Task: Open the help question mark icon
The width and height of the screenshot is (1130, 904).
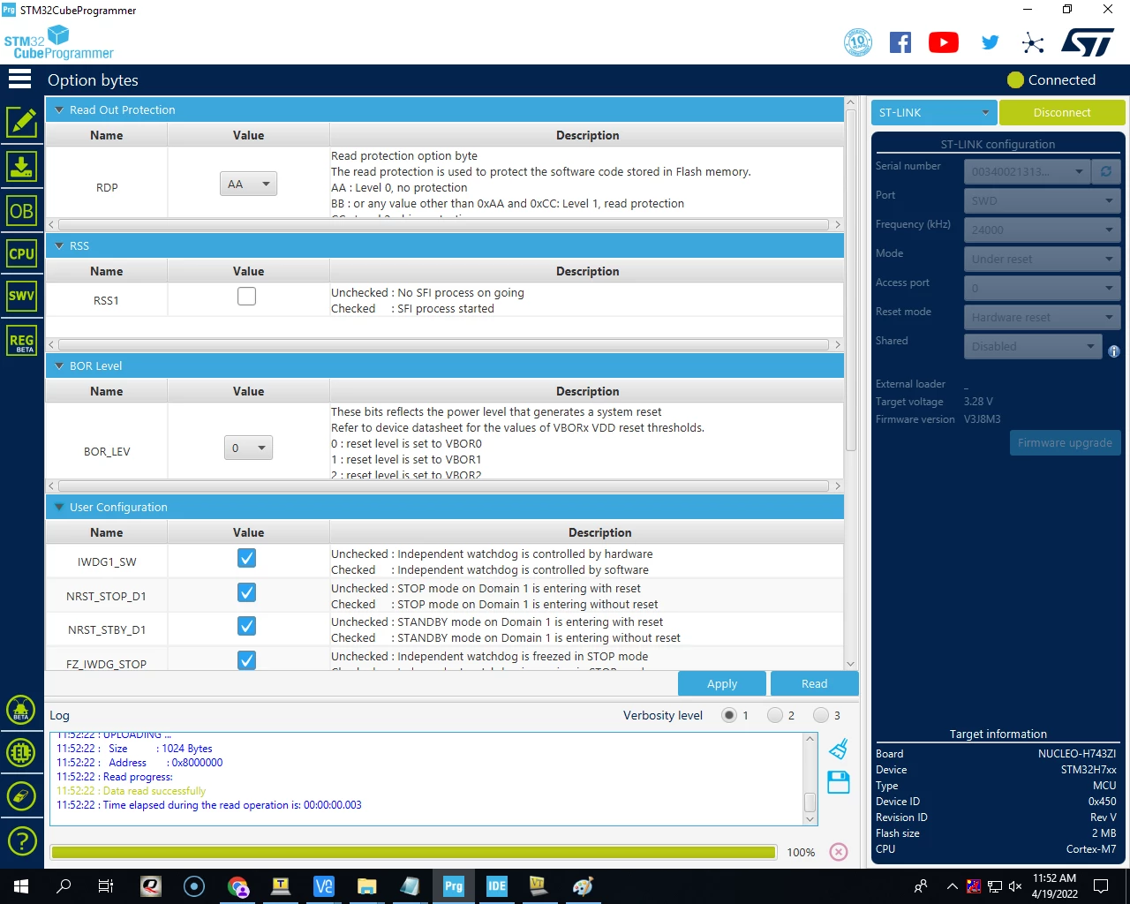Action: 21,840
